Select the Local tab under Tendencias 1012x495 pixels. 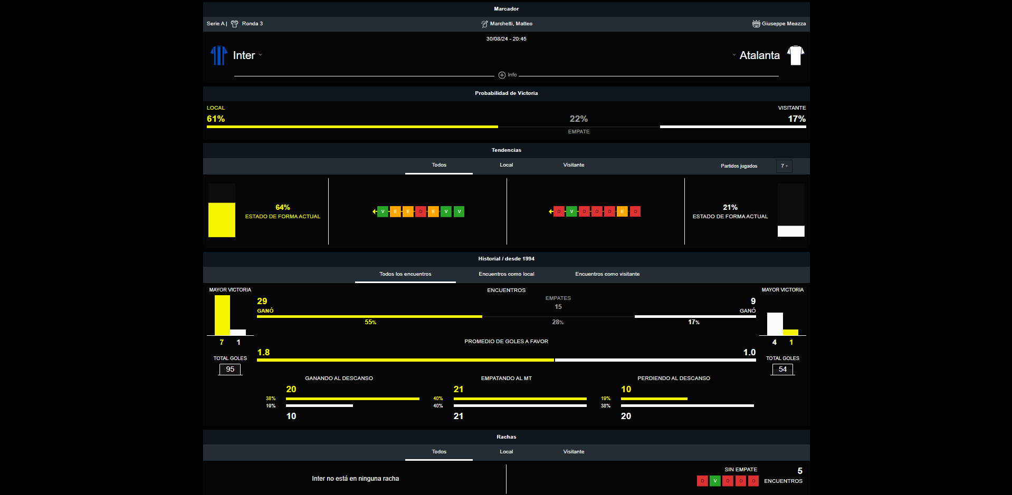[x=507, y=165]
